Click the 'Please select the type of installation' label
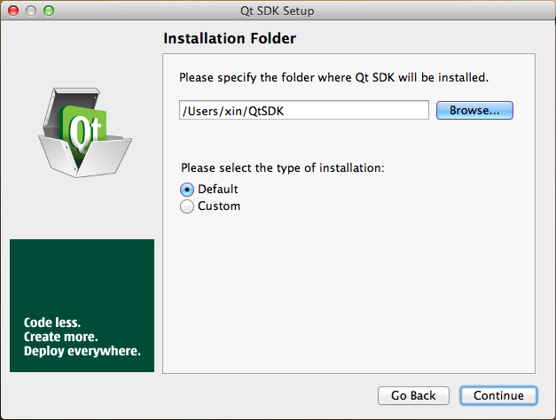556x420 pixels. [x=282, y=167]
